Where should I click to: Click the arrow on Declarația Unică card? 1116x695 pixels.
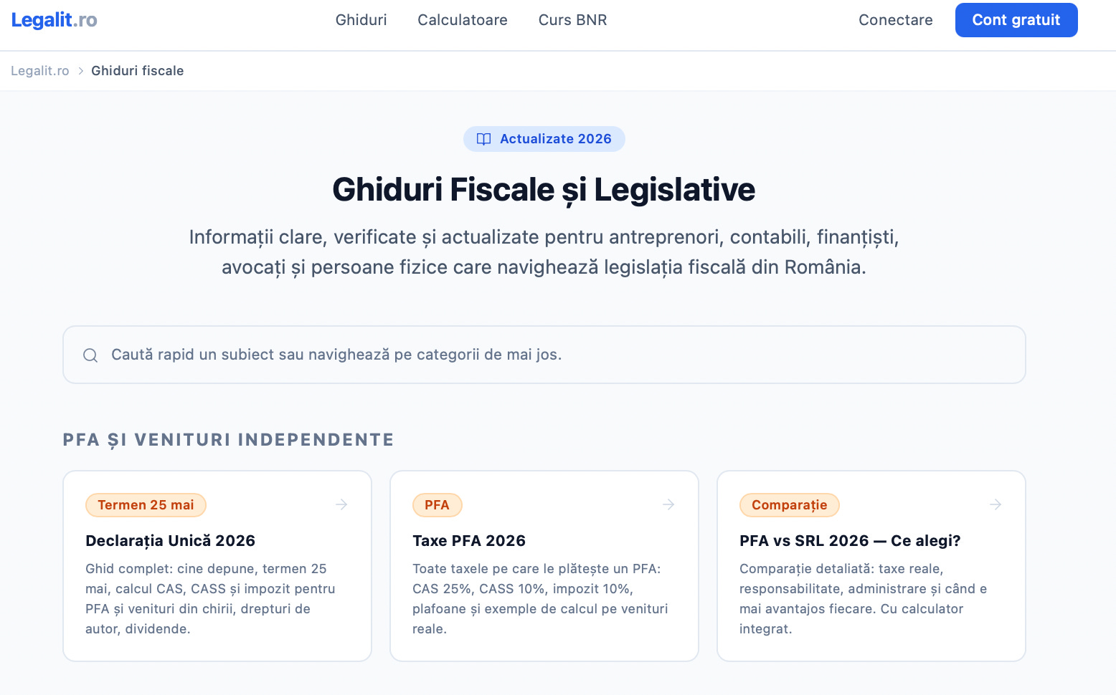pos(341,504)
